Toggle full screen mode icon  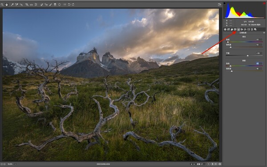tap(219, 4)
